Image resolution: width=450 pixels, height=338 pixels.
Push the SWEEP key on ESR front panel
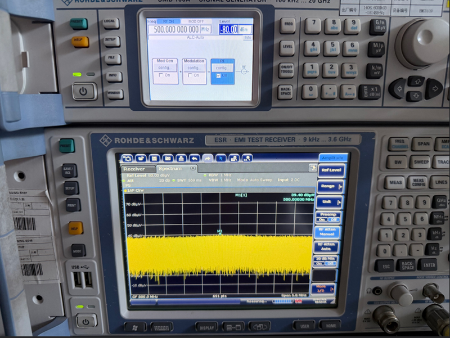(421, 162)
